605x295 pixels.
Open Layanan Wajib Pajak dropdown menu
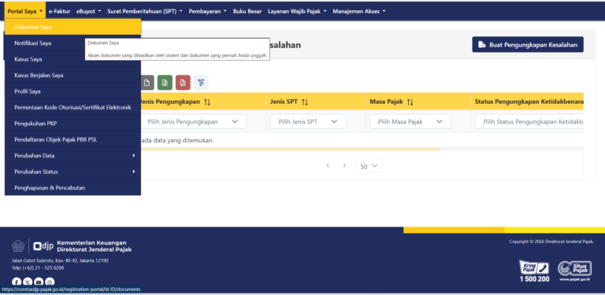pyautogui.click(x=297, y=11)
